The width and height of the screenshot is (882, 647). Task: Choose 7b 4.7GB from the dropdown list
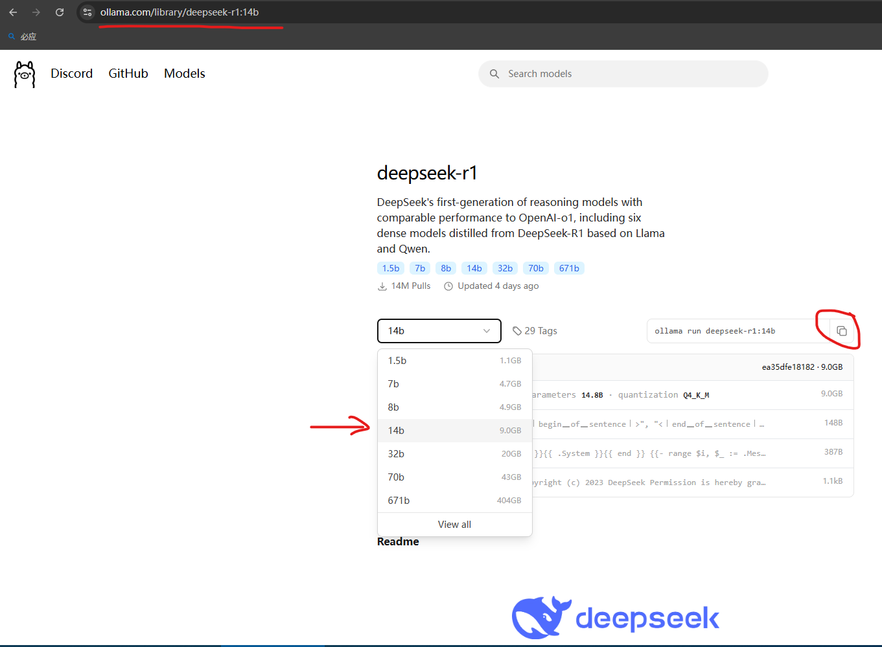tap(455, 384)
